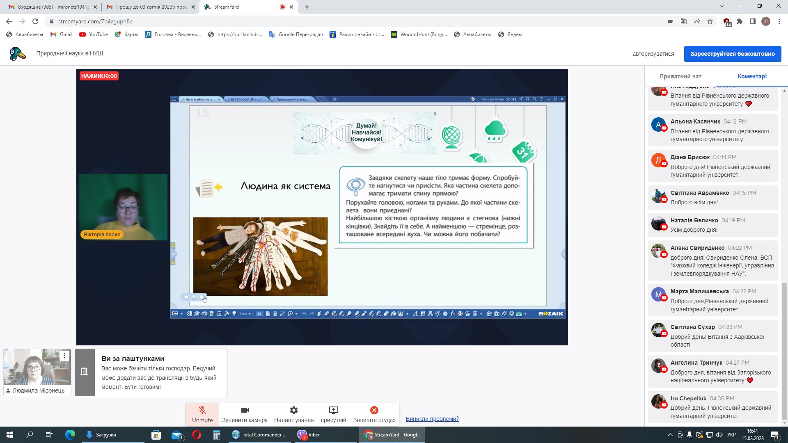This screenshot has width=788, height=443.
Task: Click Ira Chepeliuk's comment
Action: click(x=713, y=407)
